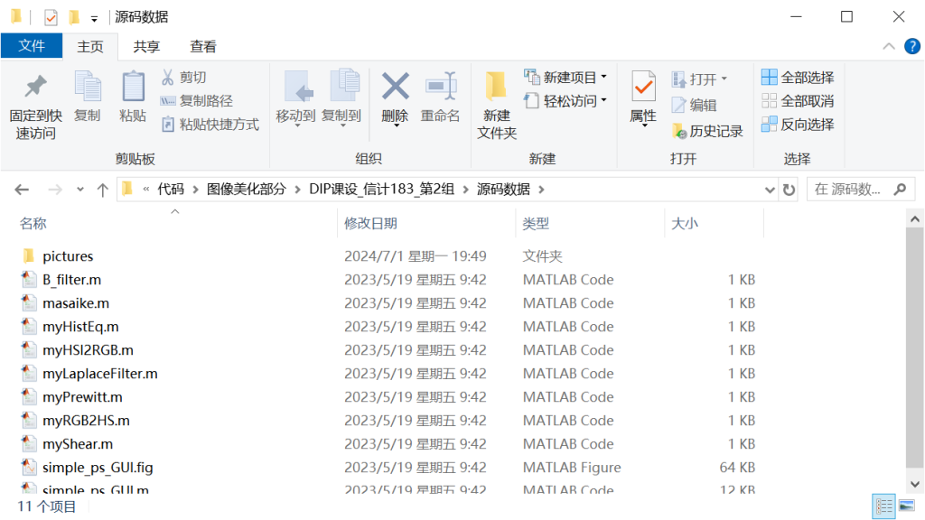Switch to large thumbnail view in the status bar

pyautogui.click(x=905, y=506)
